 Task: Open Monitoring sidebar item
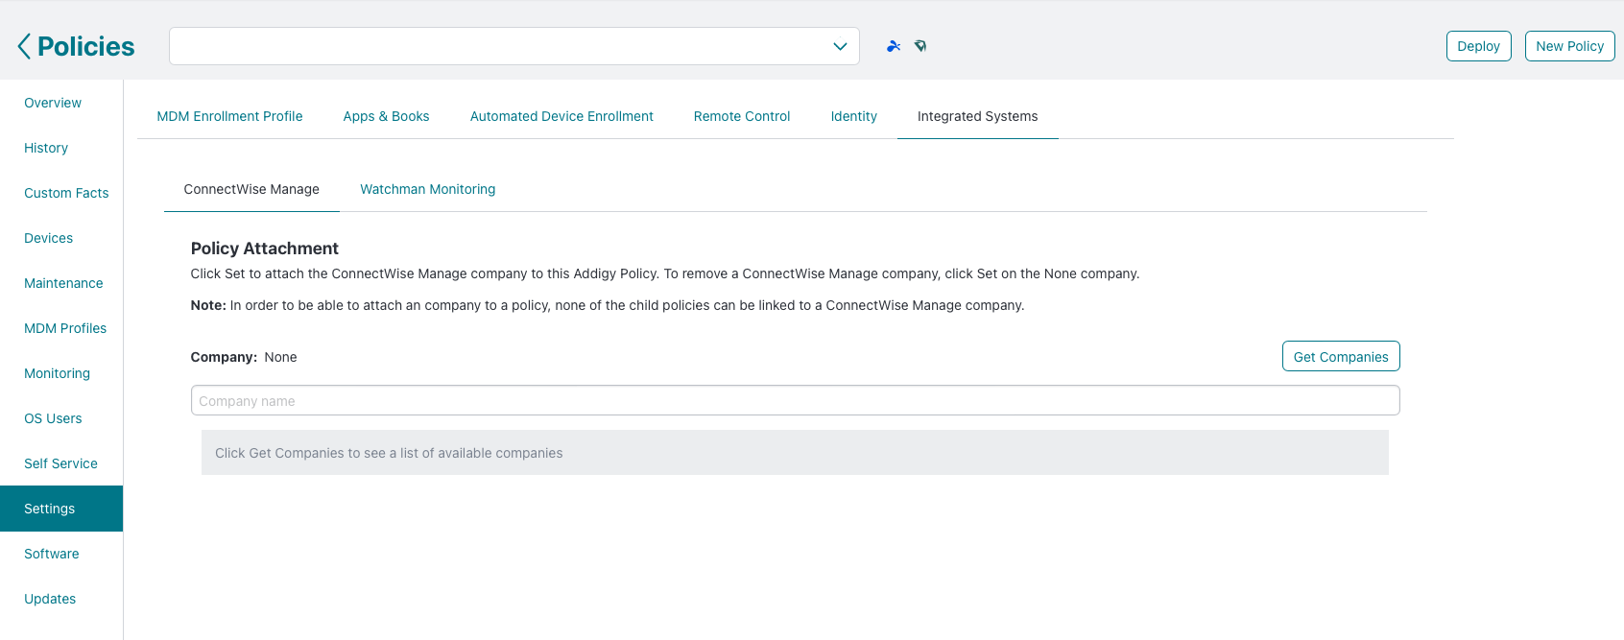[x=57, y=373]
